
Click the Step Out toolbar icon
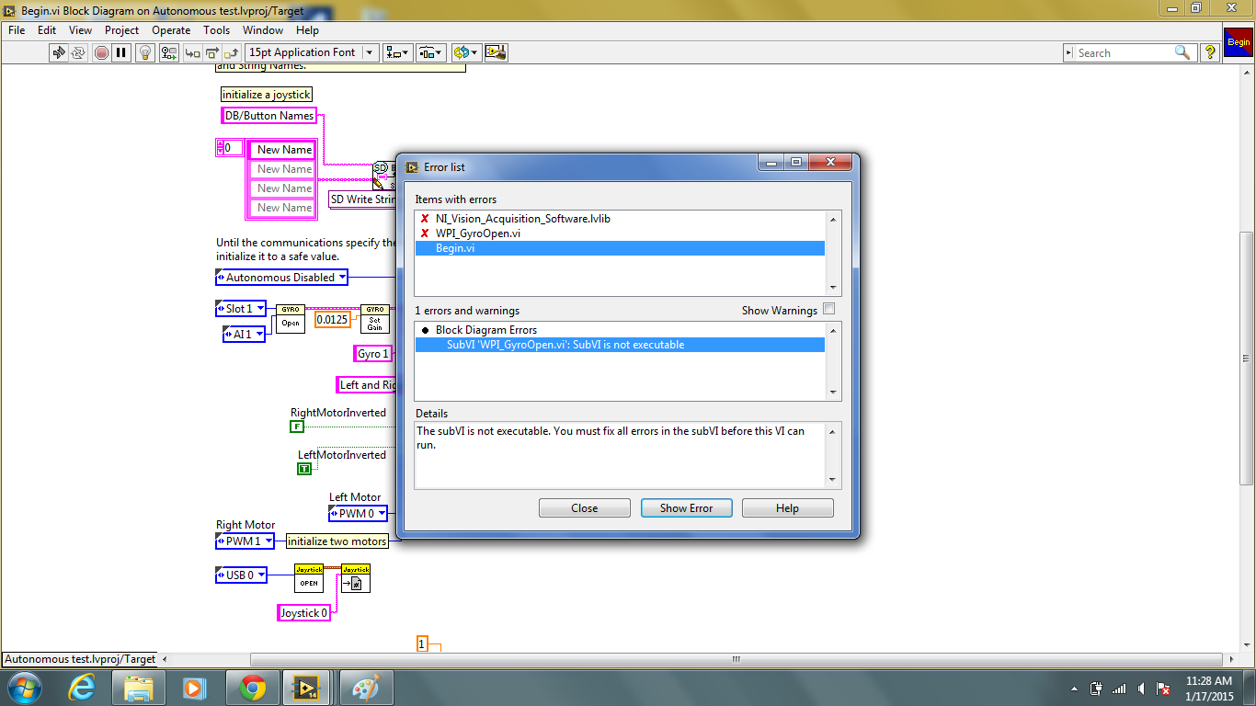(x=232, y=52)
